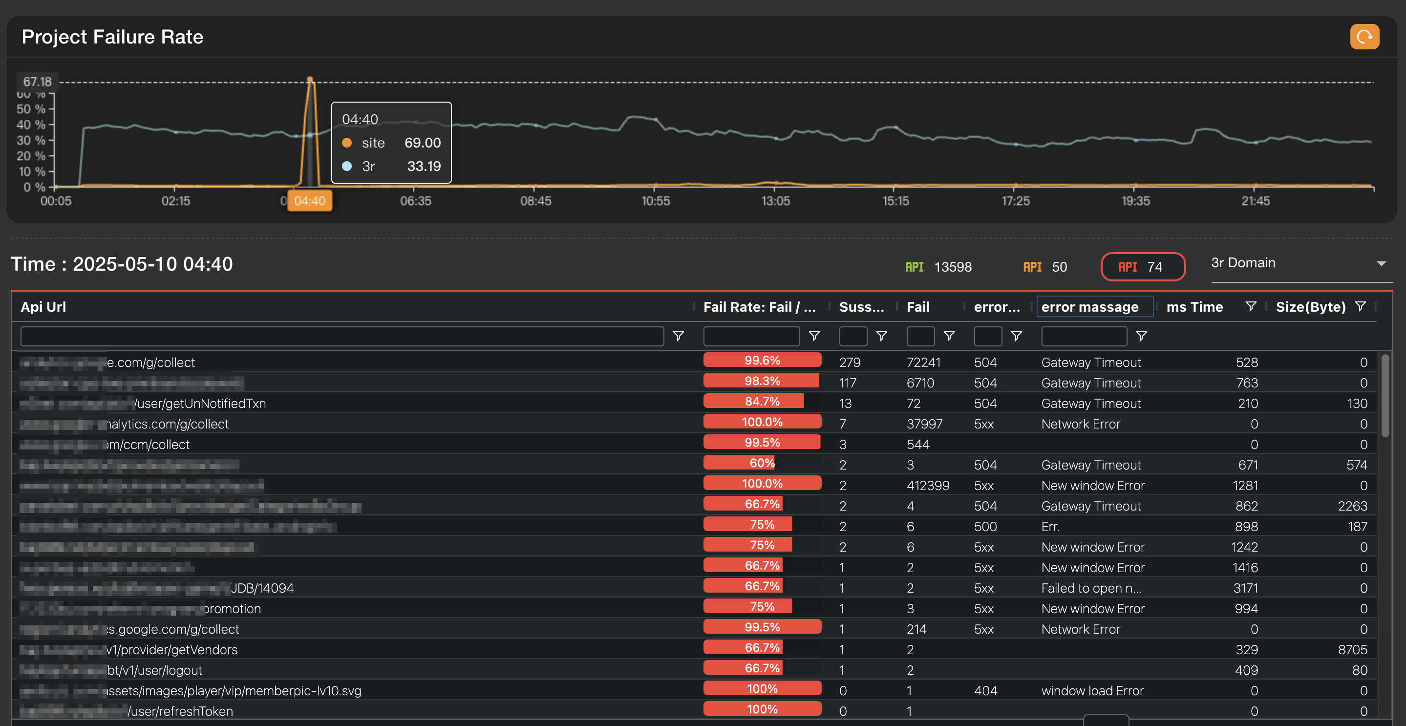Open filter icon for Fail Rate column
This screenshot has width=1406, height=726.
point(814,336)
